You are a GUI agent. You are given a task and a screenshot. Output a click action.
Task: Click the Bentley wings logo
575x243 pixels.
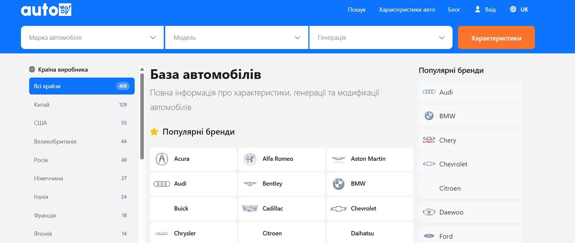250,184
